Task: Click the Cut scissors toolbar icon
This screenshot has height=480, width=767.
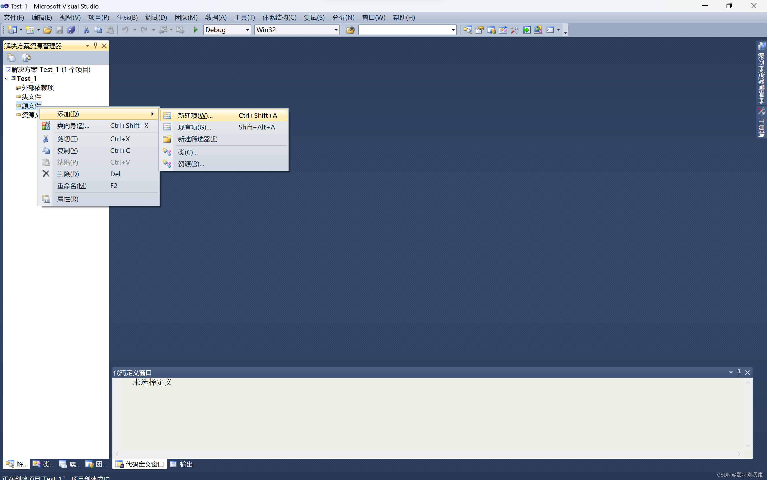Action: coord(86,30)
